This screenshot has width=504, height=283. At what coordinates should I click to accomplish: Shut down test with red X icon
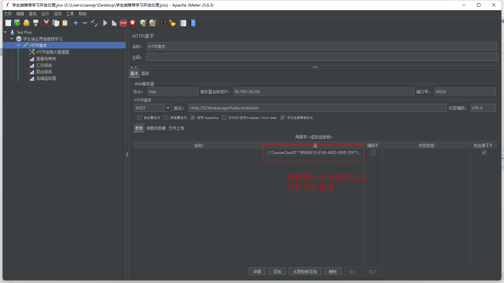click(133, 23)
